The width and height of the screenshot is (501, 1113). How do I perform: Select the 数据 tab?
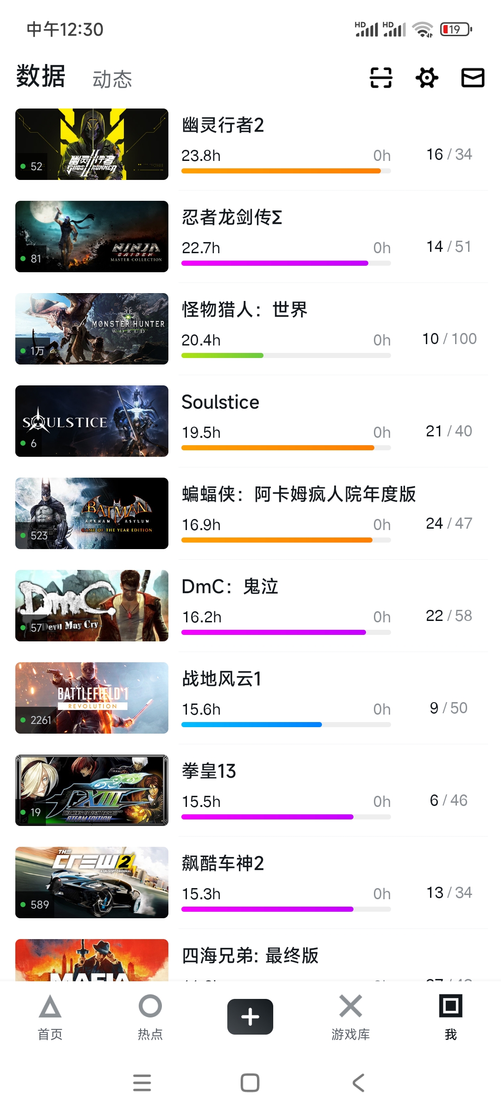click(41, 77)
